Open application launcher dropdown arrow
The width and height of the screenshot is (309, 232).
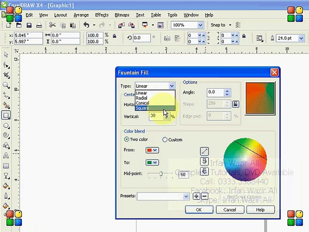153,25
